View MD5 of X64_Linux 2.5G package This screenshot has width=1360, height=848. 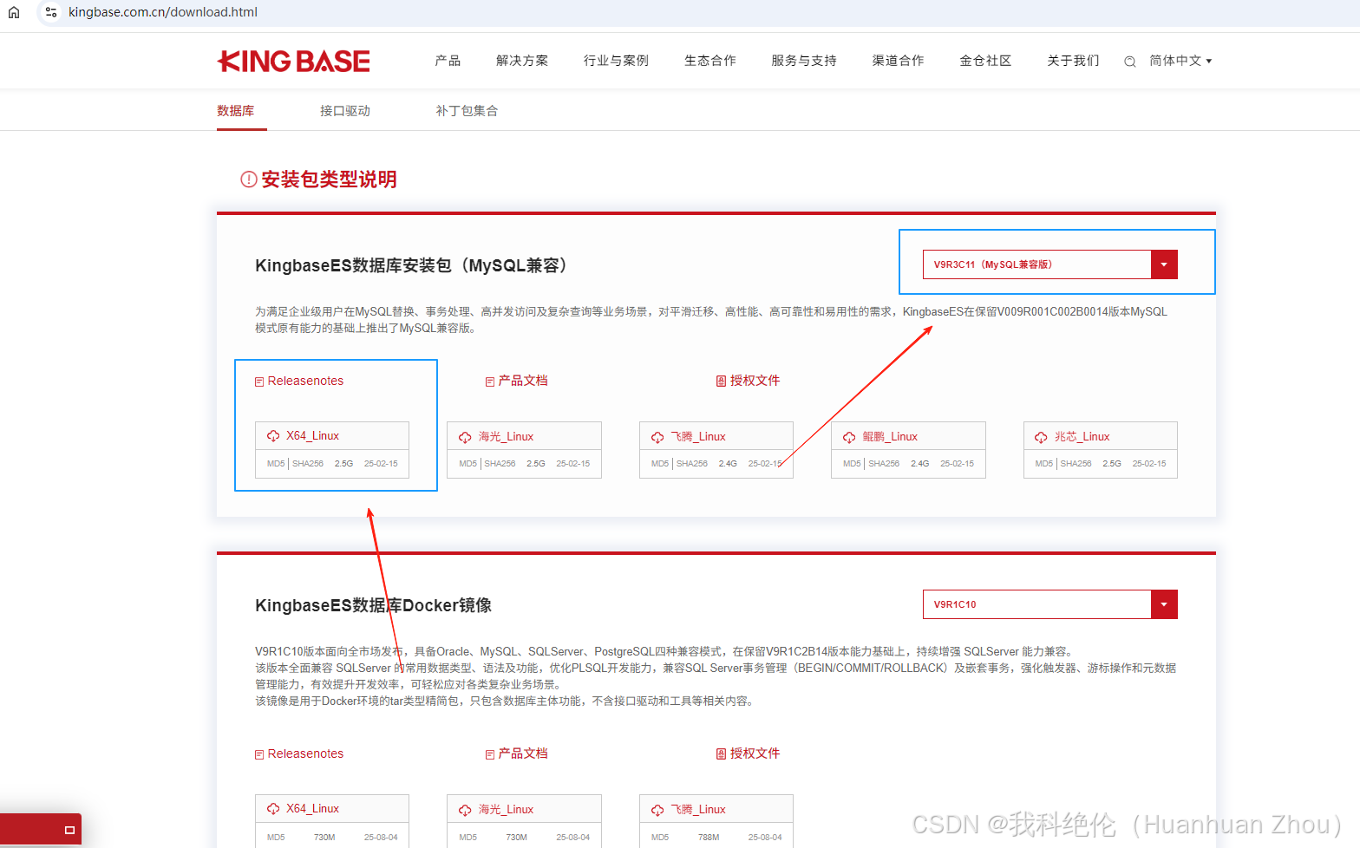(x=276, y=464)
